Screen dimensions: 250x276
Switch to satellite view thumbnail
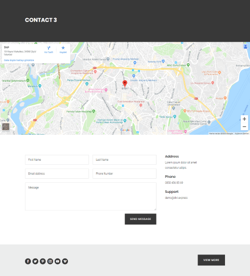coord(5,127)
